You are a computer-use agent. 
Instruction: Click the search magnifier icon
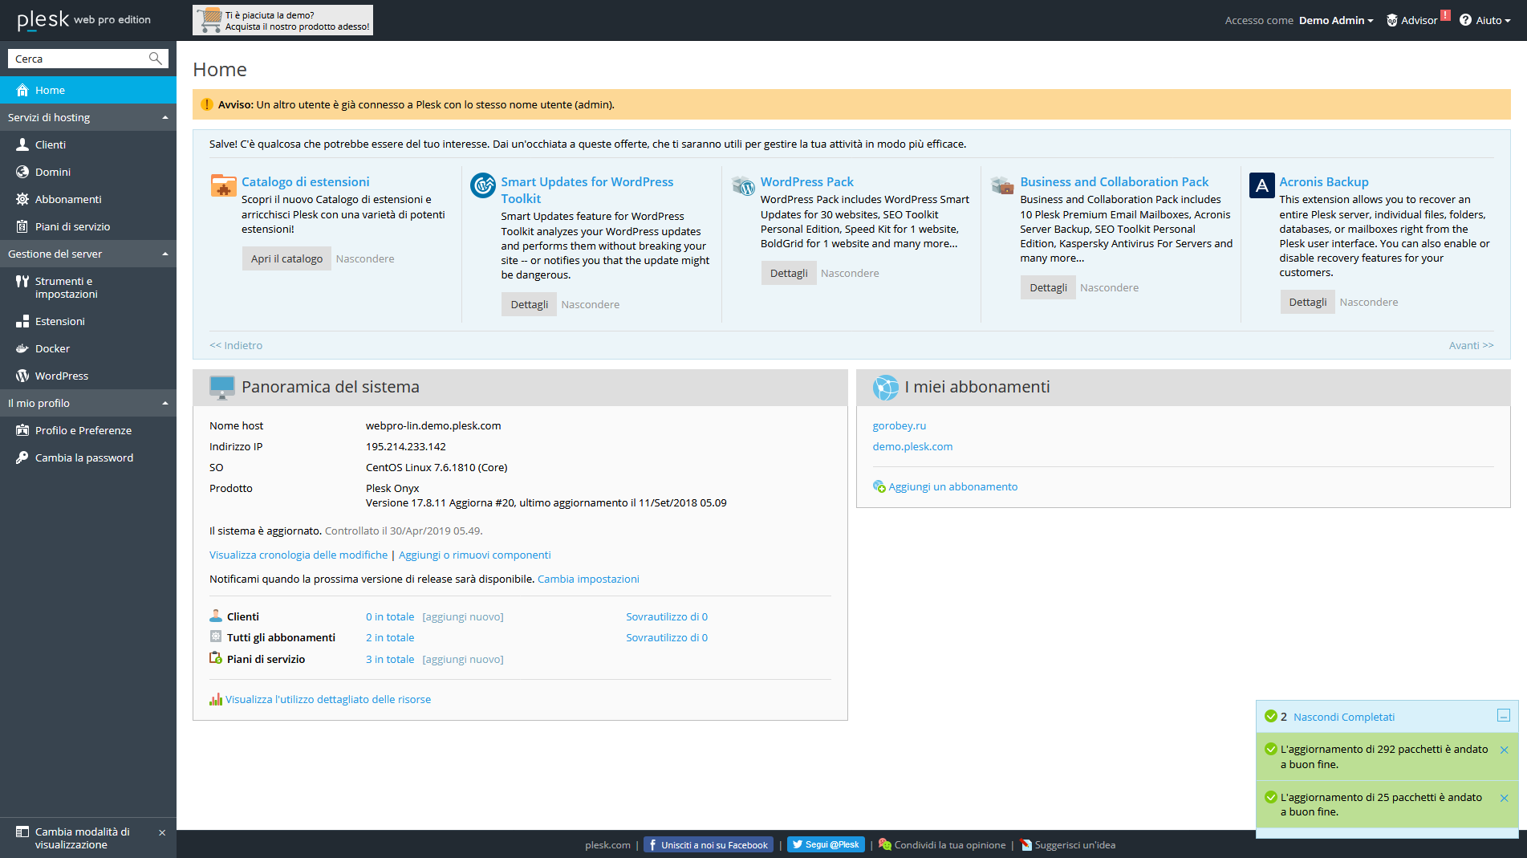[155, 59]
